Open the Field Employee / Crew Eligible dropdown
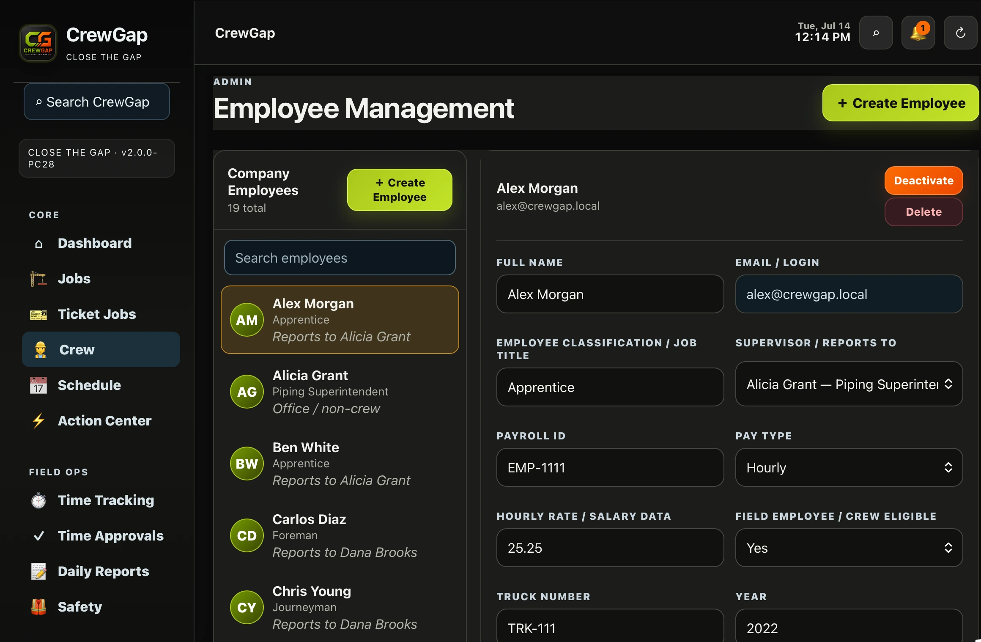The image size is (981, 642). [849, 548]
